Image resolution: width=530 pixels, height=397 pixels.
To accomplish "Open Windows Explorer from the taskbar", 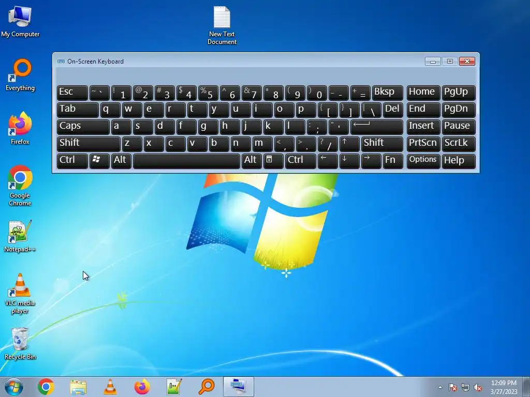I will [x=78, y=387].
